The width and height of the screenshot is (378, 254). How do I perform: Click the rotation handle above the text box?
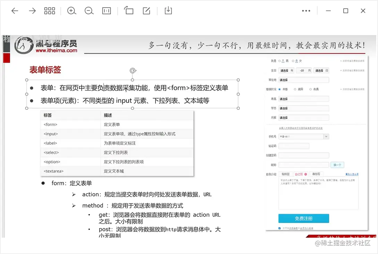(133, 71)
